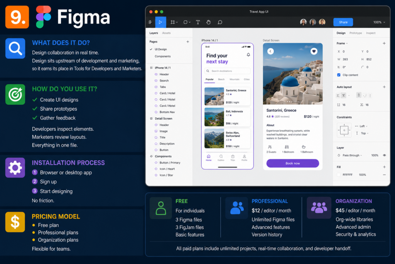Click the Book now button
The height and width of the screenshot is (264, 395).
293,163
